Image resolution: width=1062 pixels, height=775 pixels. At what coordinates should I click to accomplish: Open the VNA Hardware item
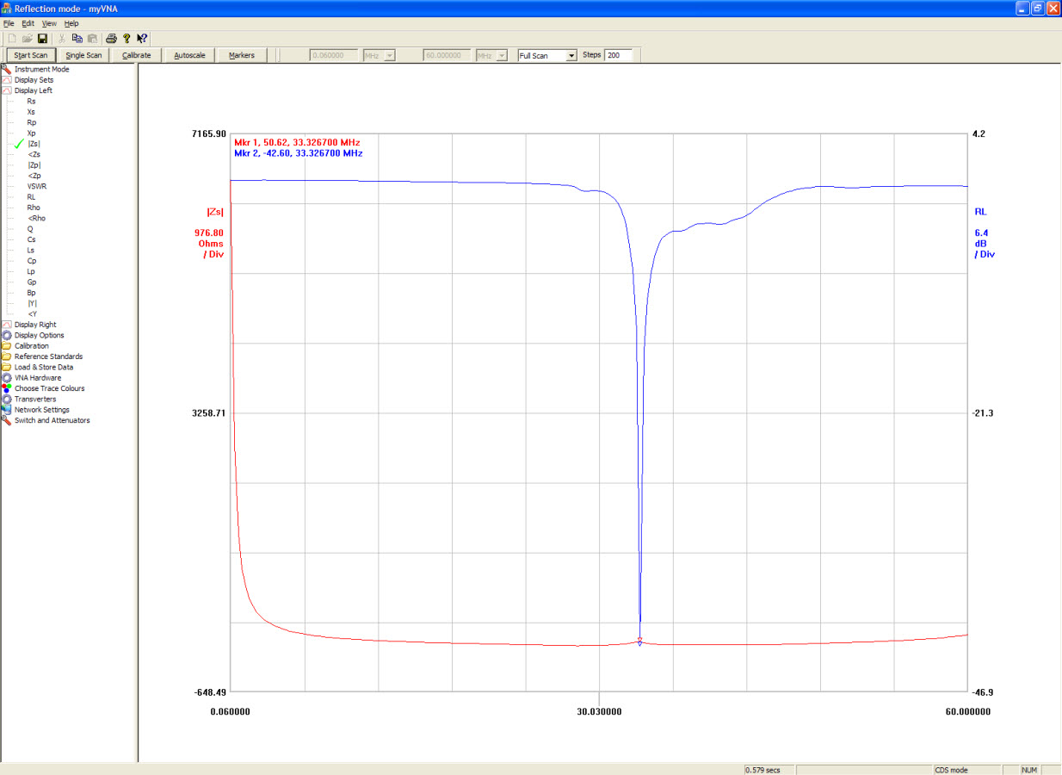[38, 378]
